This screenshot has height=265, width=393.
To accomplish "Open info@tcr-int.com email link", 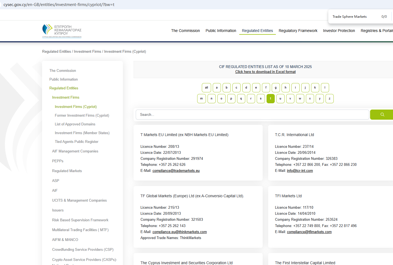I will tap(300, 171).
